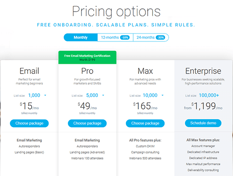Click Landing pages (Advanced) feature text
Viewport: 233px width, 176px height.
click(87, 152)
